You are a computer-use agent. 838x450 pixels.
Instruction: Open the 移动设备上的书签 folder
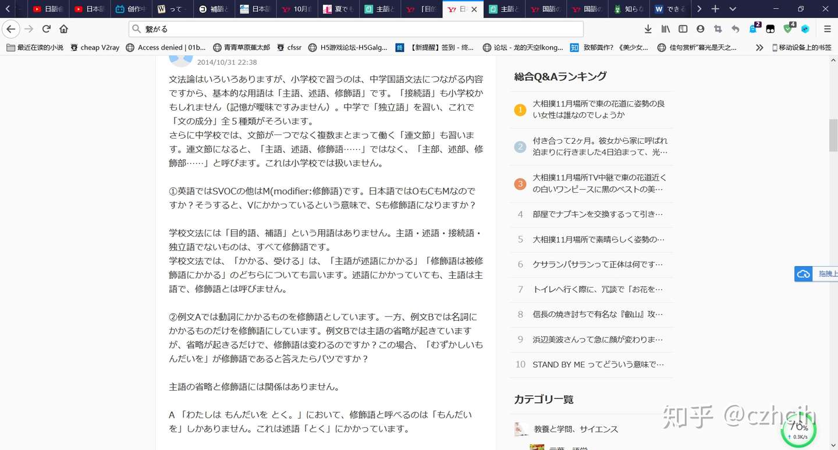click(x=801, y=48)
